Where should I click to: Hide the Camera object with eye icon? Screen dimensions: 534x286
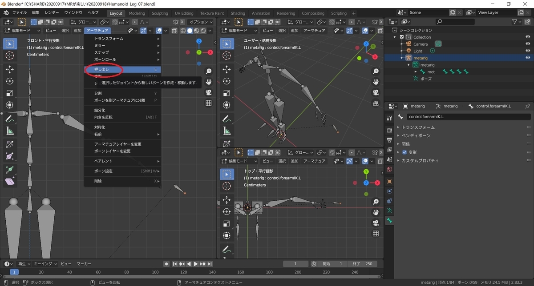(528, 44)
